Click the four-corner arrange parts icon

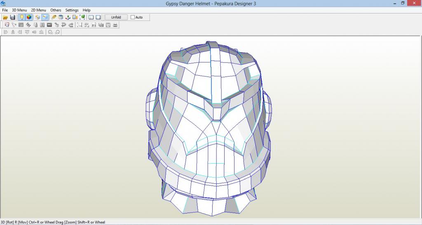click(87, 25)
